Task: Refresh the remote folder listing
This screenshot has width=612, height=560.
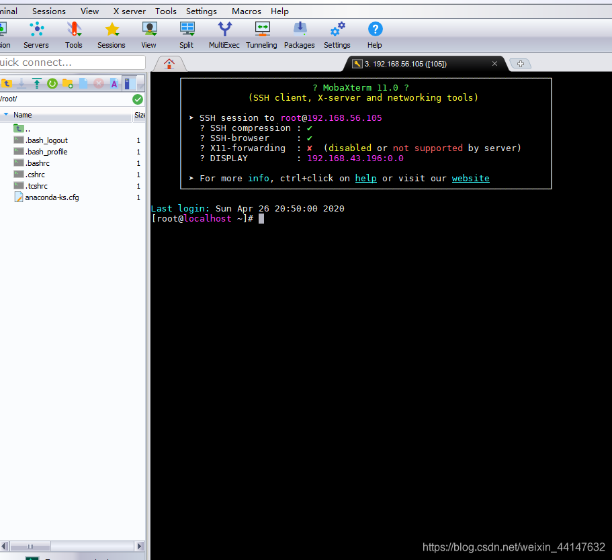Action: 52,83
